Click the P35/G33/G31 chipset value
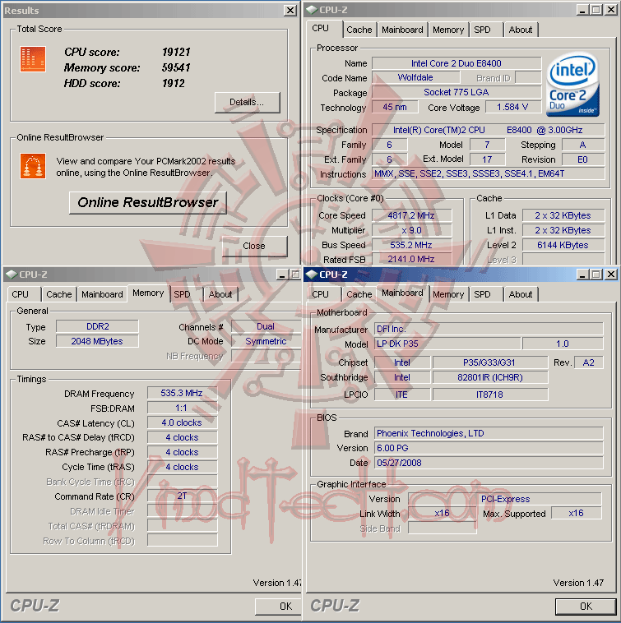The height and width of the screenshot is (623, 621). click(x=489, y=362)
